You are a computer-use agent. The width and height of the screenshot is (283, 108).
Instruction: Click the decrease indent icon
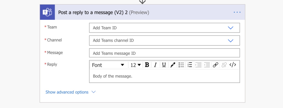(207, 65)
